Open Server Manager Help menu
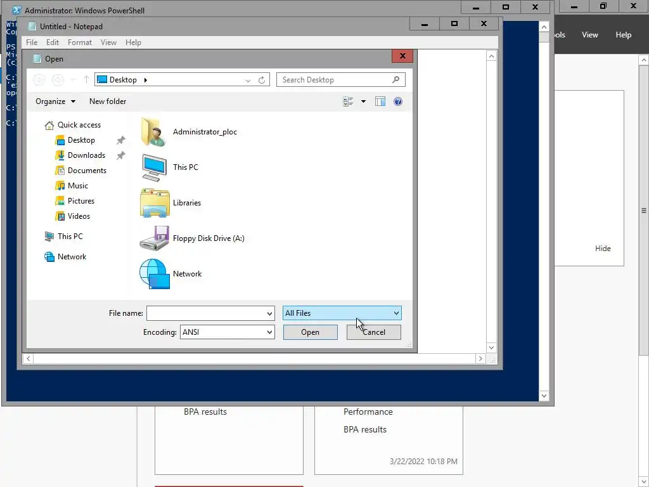This screenshot has height=487, width=649. click(x=624, y=35)
